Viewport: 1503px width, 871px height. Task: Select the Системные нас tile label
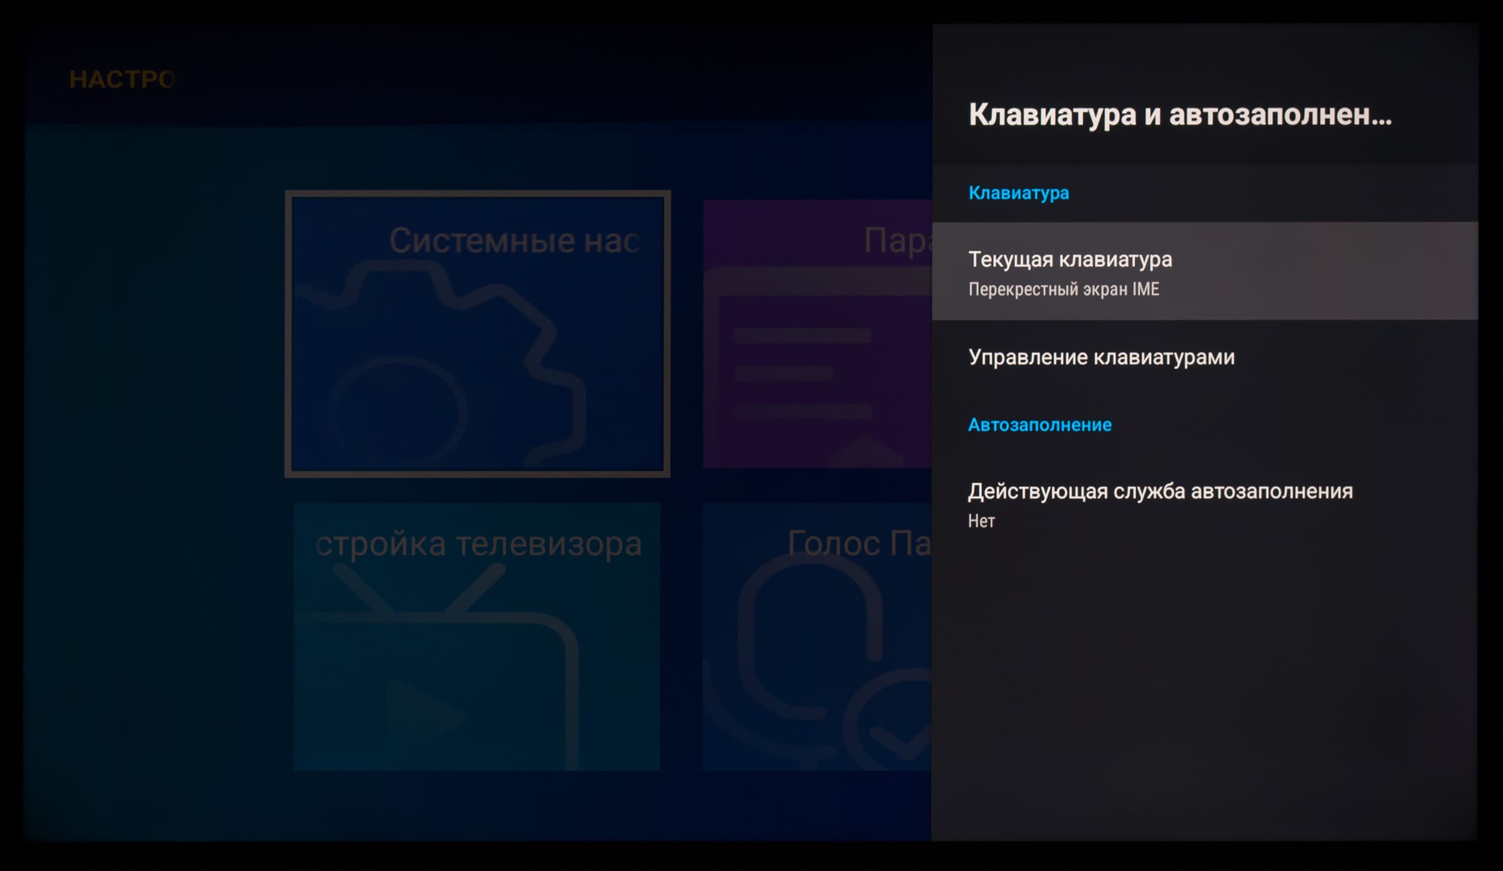coord(513,240)
